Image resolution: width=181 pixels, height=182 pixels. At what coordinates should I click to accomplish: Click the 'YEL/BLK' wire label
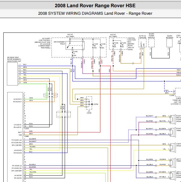click(x=32, y=147)
